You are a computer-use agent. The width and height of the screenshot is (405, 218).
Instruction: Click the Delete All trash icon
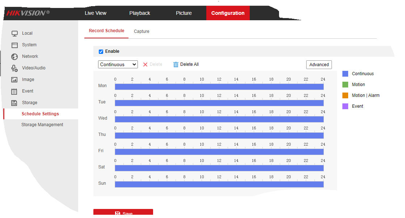pyautogui.click(x=176, y=65)
